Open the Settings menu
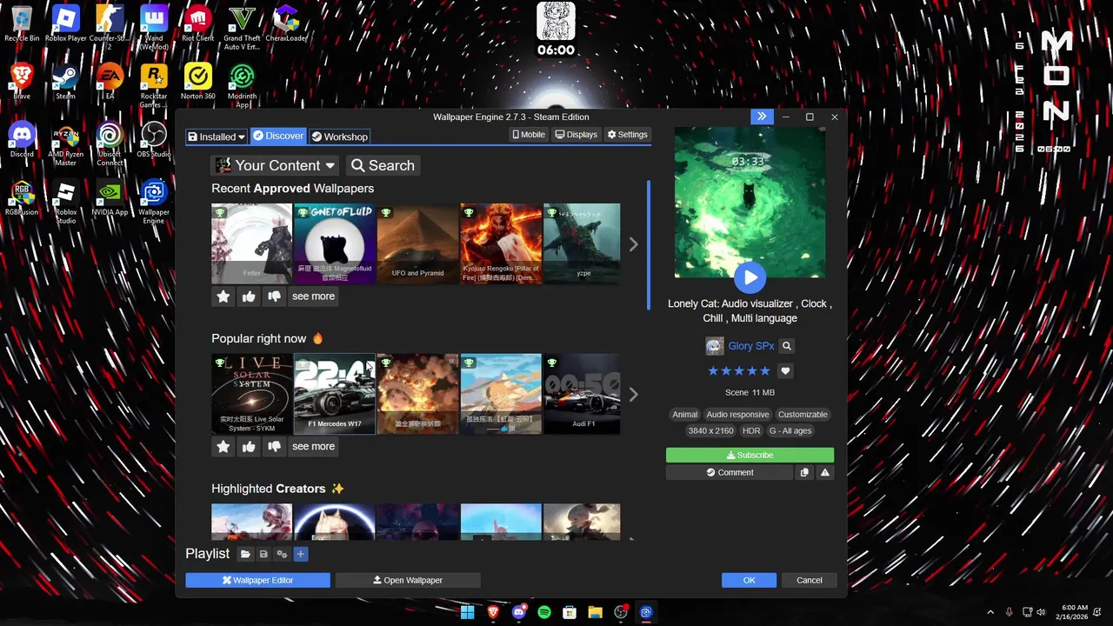Screen dimensions: 1113x626 pyautogui.click(x=628, y=135)
